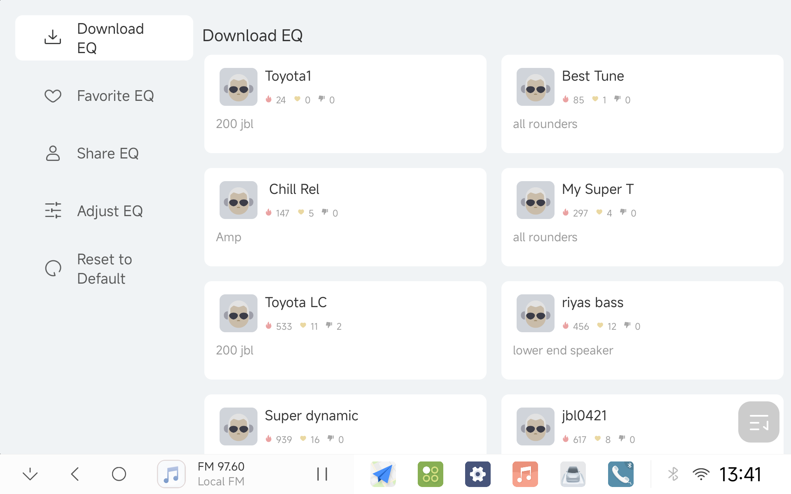Click Chill Rel avatar thumbnail
Screen dimensions: 791x494
click(238, 200)
